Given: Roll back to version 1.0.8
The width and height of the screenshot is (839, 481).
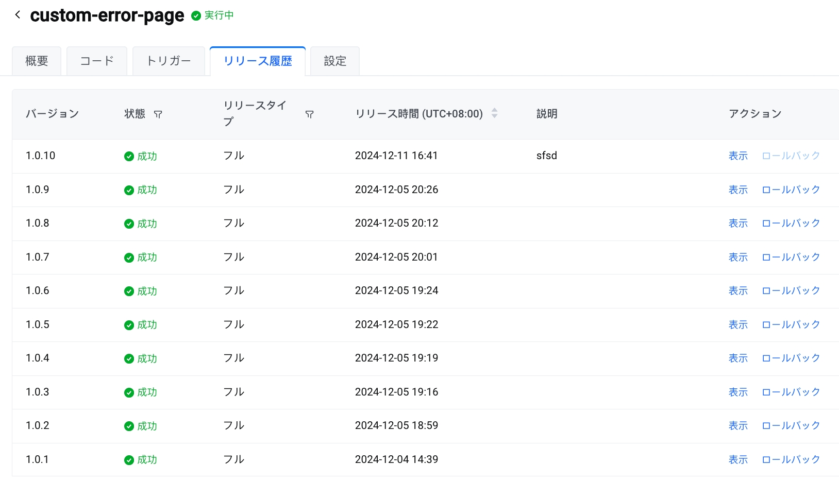Looking at the screenshot, I should pyautogui.click(x=791, y=224).
